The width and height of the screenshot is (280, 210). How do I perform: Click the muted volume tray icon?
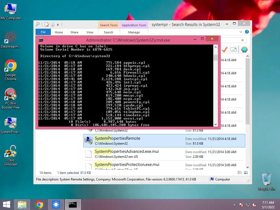254,205
